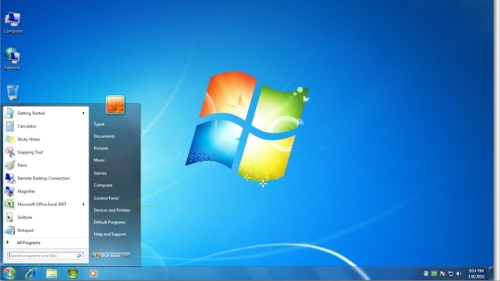Click the Recycle Bin desktop icon

12,93
